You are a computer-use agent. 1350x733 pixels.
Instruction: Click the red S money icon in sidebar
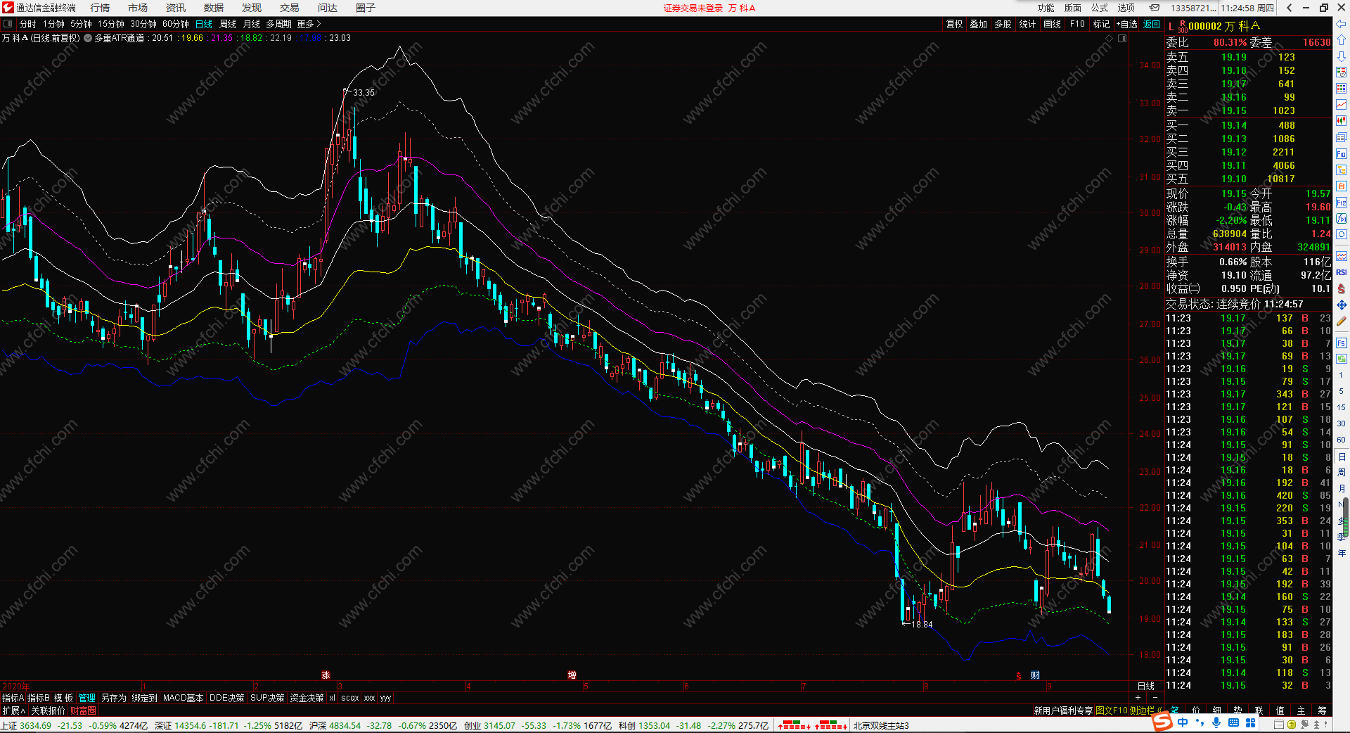click(x=1341, y=288)
